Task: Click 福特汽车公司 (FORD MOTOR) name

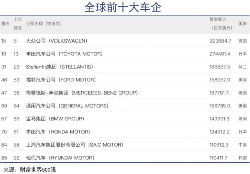Action: (60, 80)
